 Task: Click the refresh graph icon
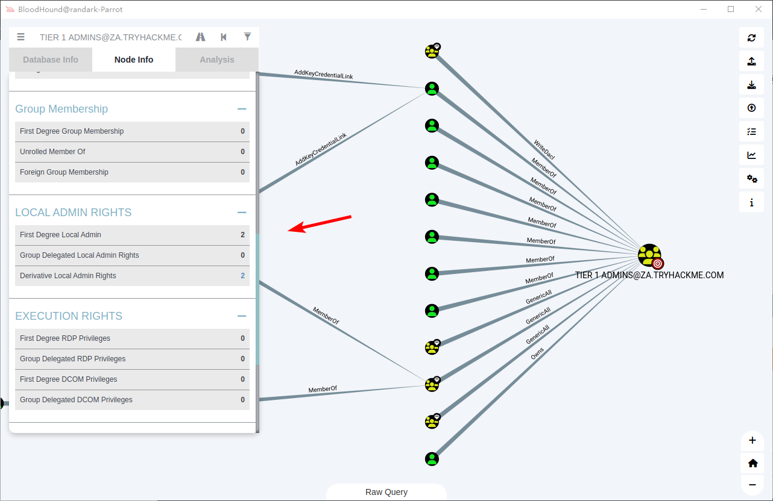coord(751,37)
